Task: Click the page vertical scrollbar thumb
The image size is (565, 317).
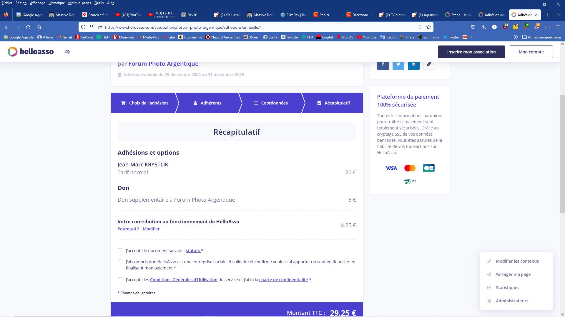Action: (x=562, y=154)
